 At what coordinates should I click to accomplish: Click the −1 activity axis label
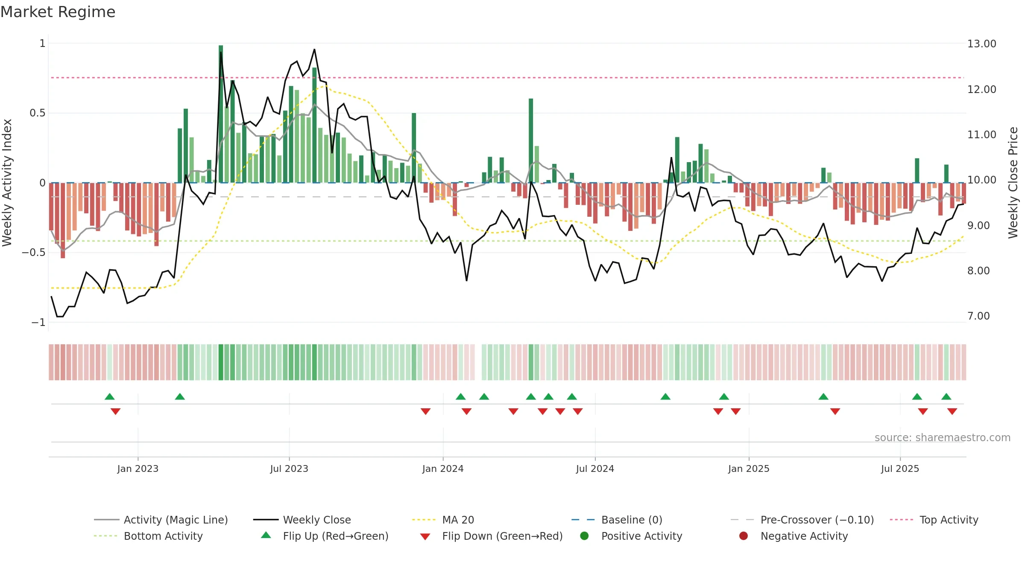(x=38, y=322)
